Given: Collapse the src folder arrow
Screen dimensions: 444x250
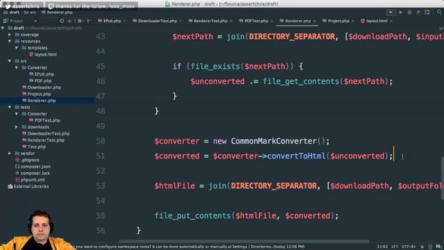Looking at the screenshot, I should click(10, 61).
